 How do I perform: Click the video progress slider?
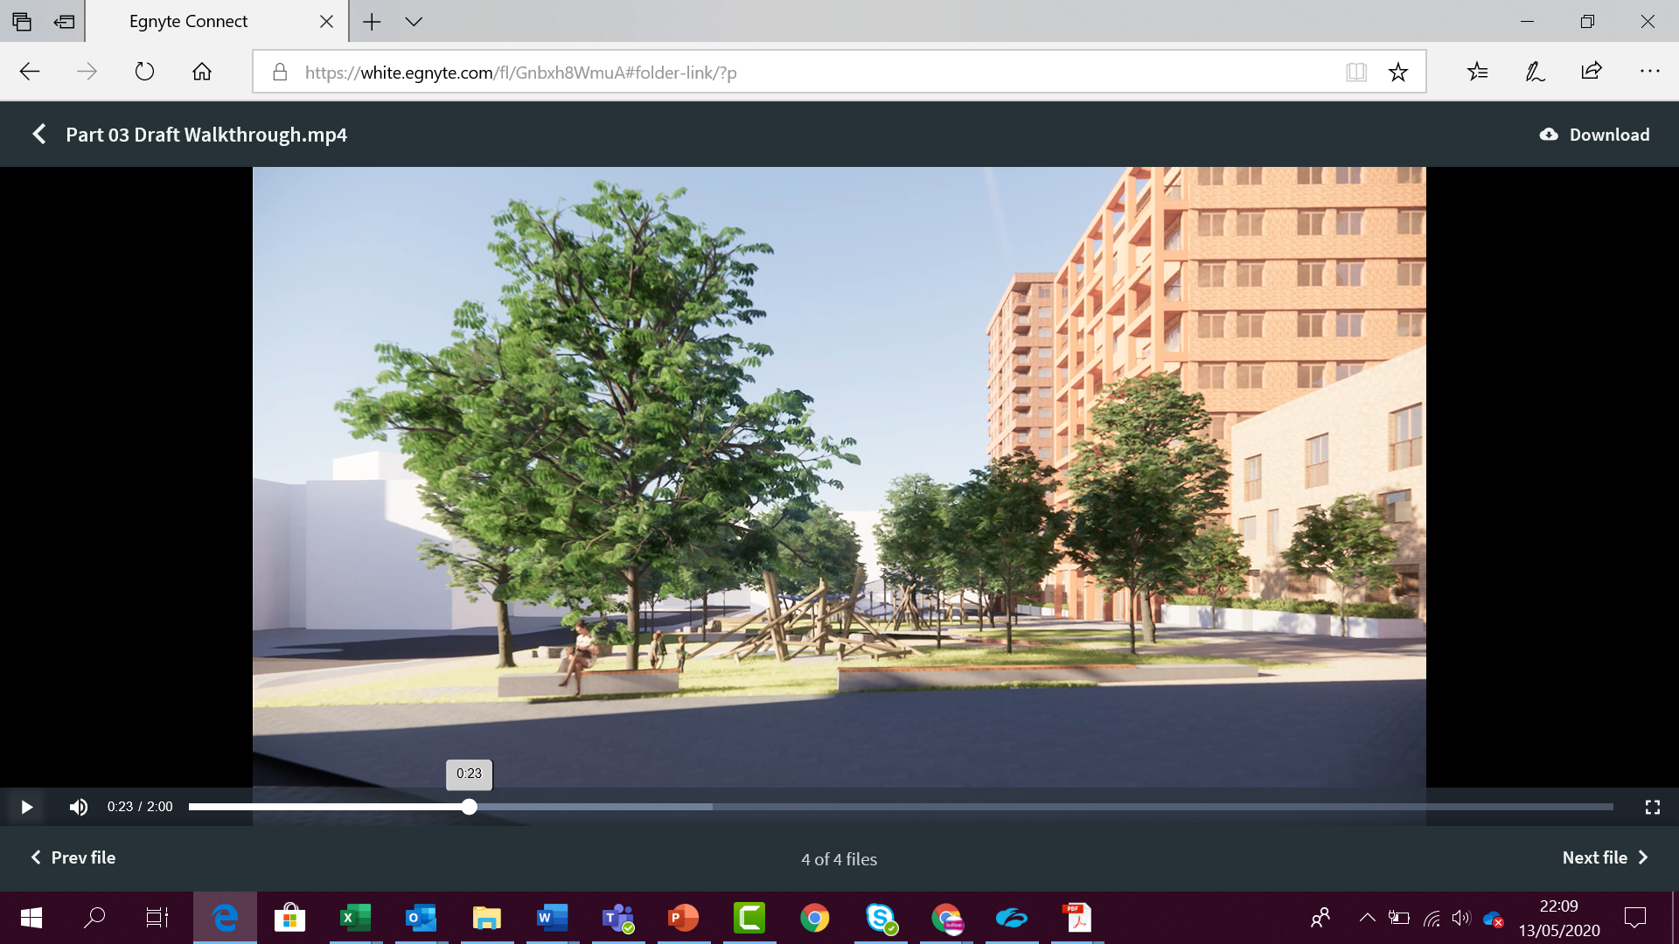coord(901,807)
